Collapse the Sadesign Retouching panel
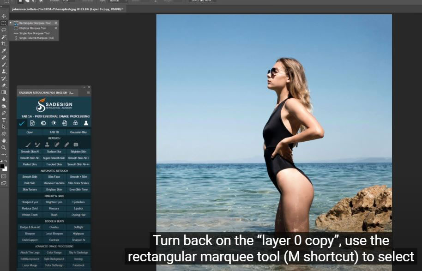Viewport: 422px width, 271px height. coord(84,87)
